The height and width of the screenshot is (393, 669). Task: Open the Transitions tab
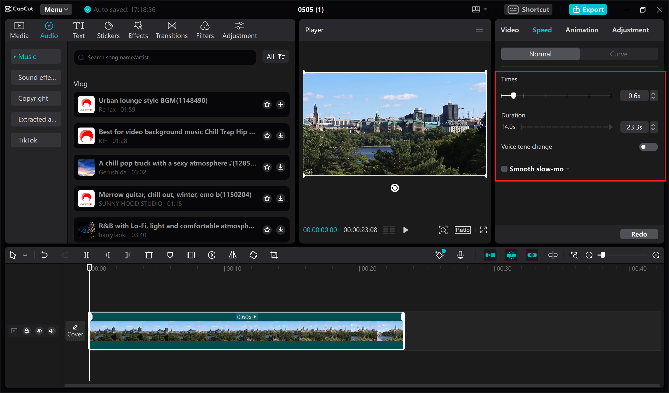(x=171, y=30)
